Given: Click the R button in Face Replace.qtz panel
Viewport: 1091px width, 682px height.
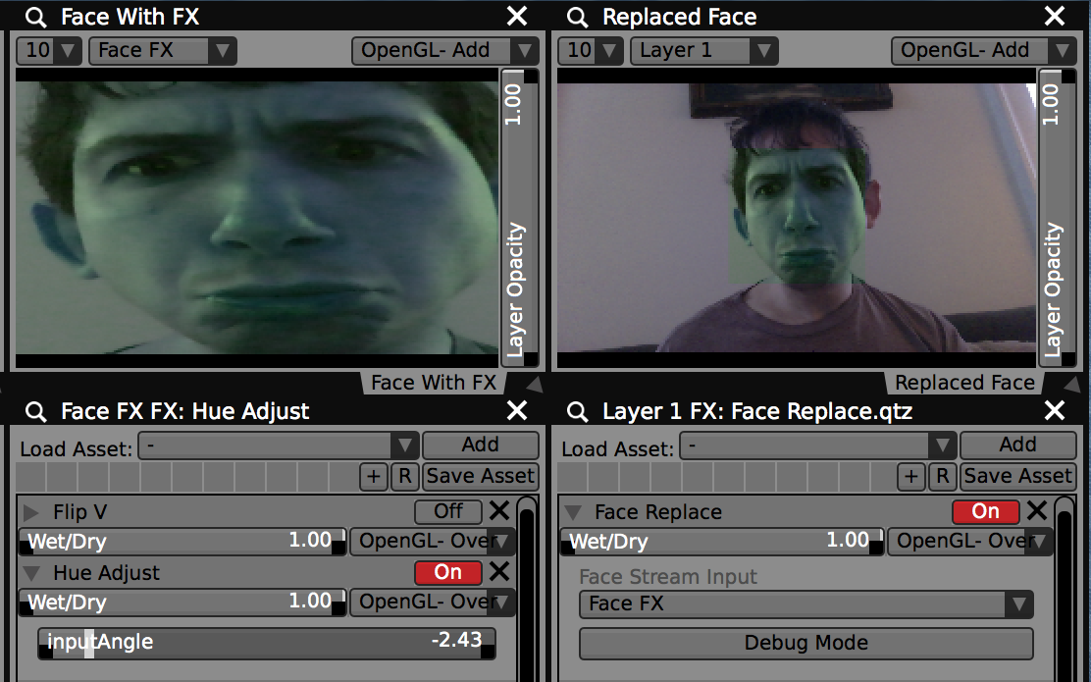Looking at the screenshot, I should (942, 476).
